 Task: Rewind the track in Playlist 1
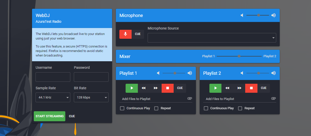pos(144,88)
